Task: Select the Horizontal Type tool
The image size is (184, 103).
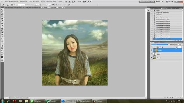Action: (x=2, y=44)
